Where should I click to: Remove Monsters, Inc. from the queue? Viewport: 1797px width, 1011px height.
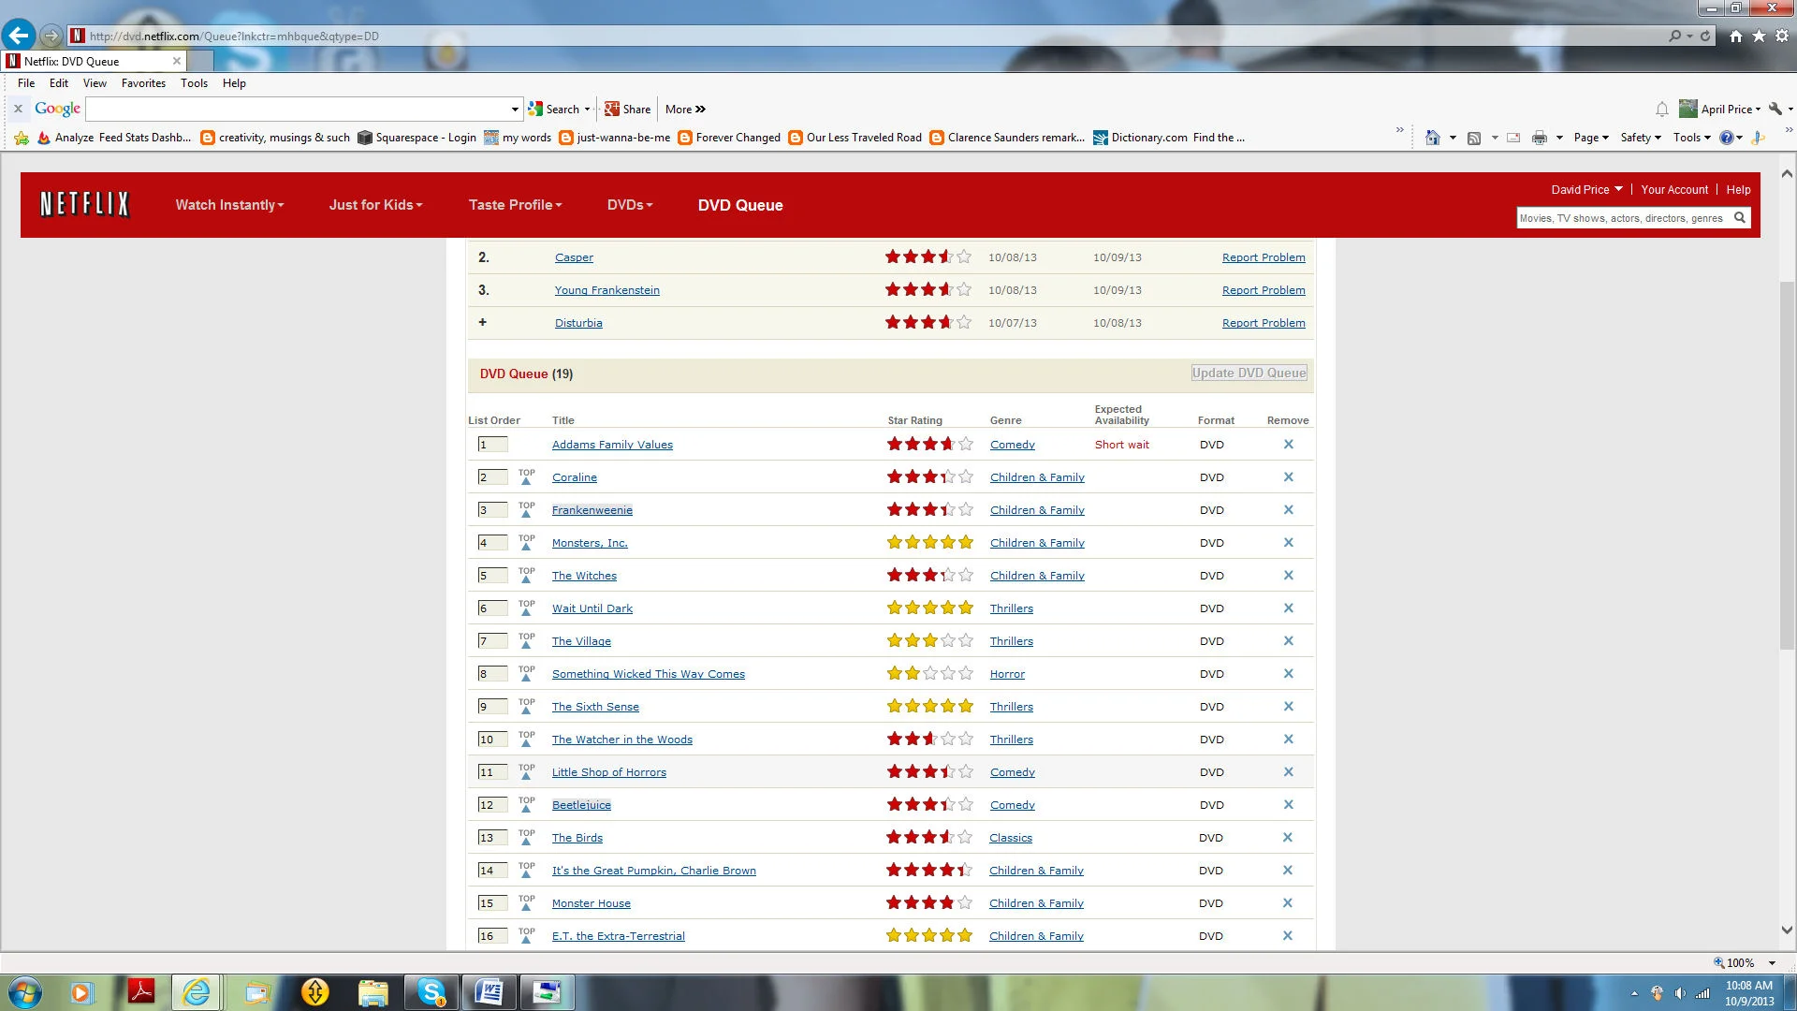[x=1288, y=543]
